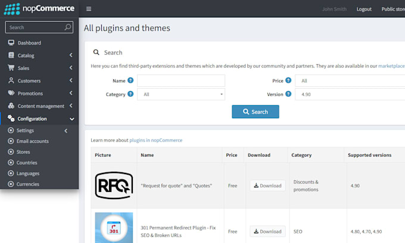The height and width of the screenshot is (243, 405).
Task: Click the 301 redirect plugin thumbnail
Action: coord(114,228)
